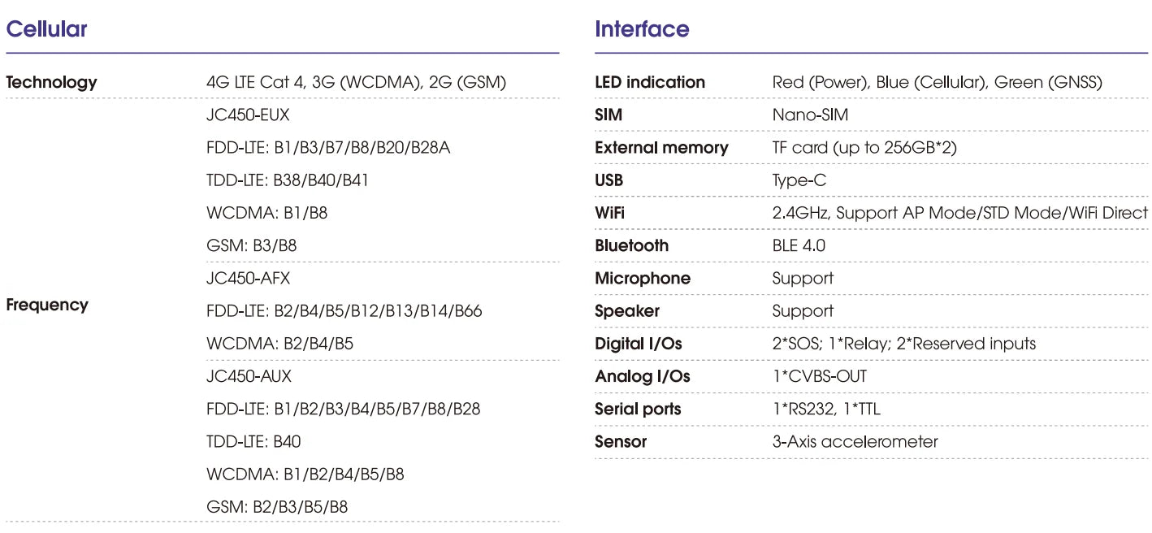Viewport: 1152px width, 533px height.
Task: Select the JC450-AUX model name
Action: pos(249,376)
